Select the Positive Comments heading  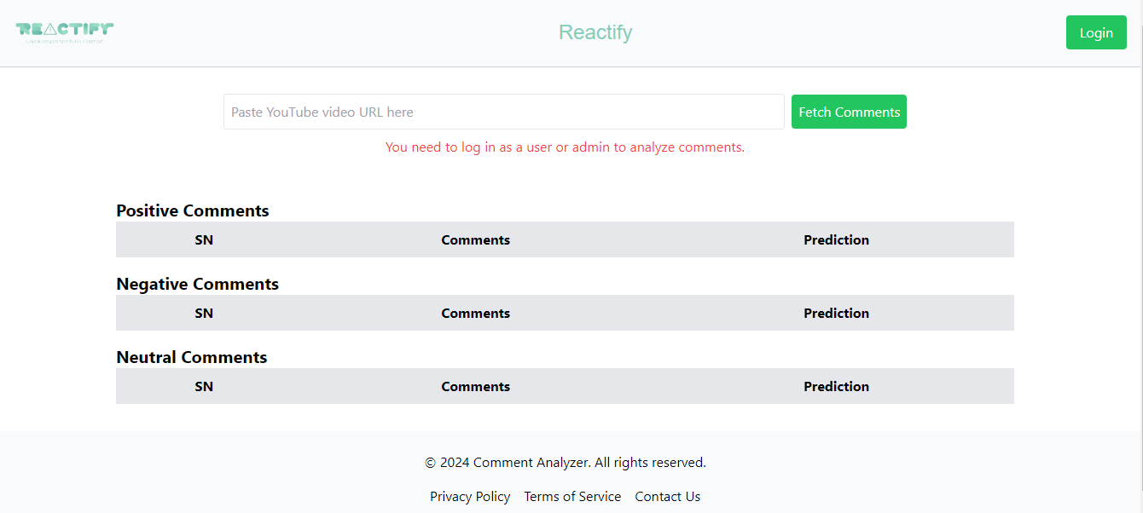192,210
